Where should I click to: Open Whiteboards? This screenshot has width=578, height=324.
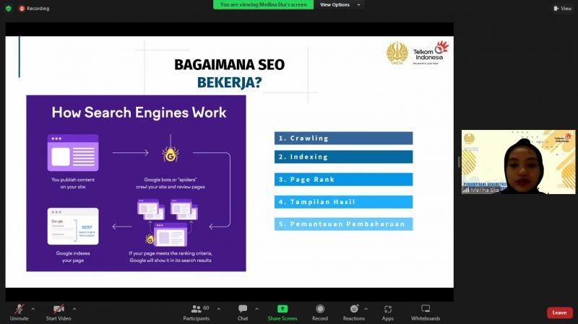pyautogui.click(x=426, y=311)
